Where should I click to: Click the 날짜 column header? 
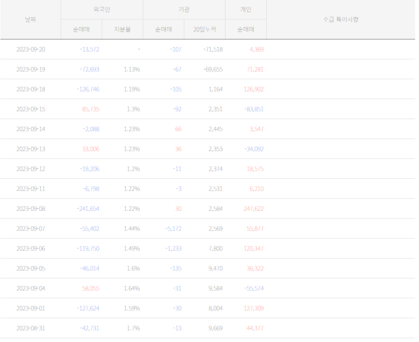[x=30, y=20]
